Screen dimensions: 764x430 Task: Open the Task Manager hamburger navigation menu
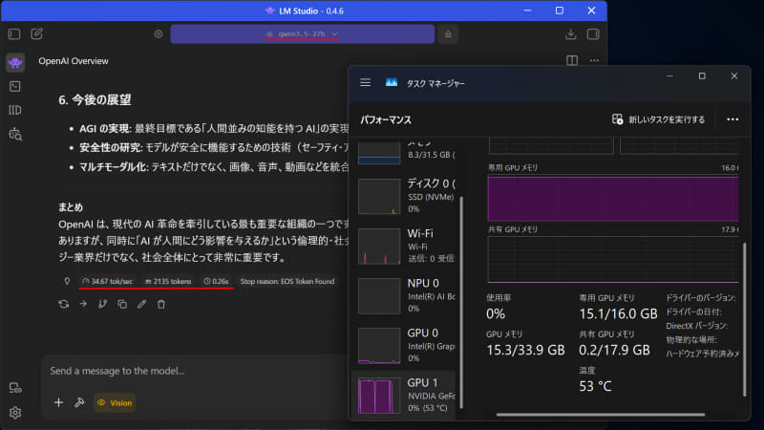(366, 83)
